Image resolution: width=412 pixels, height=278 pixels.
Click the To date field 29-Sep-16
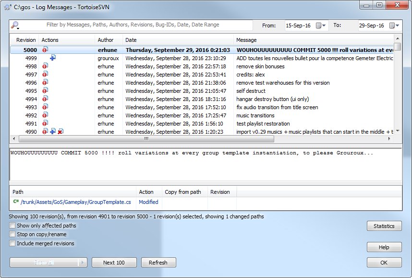pyautogui.click(x=372, y=25)
